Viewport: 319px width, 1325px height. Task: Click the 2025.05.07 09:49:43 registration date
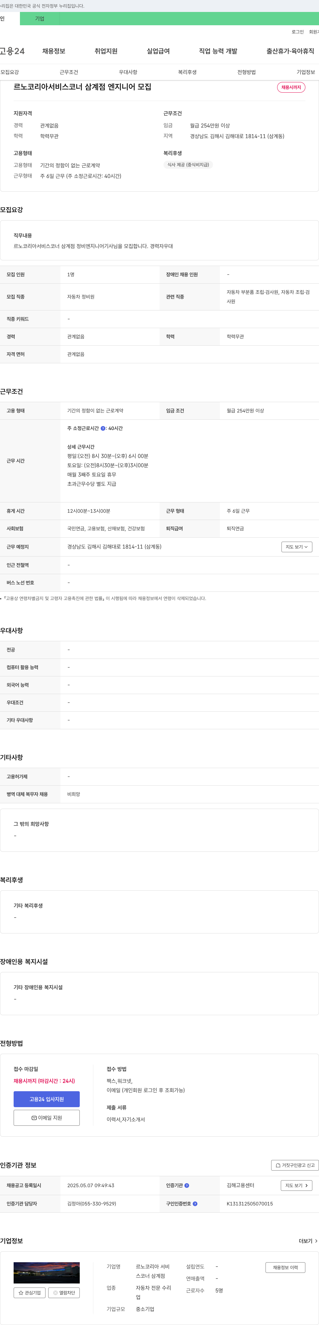[91, 1186]
